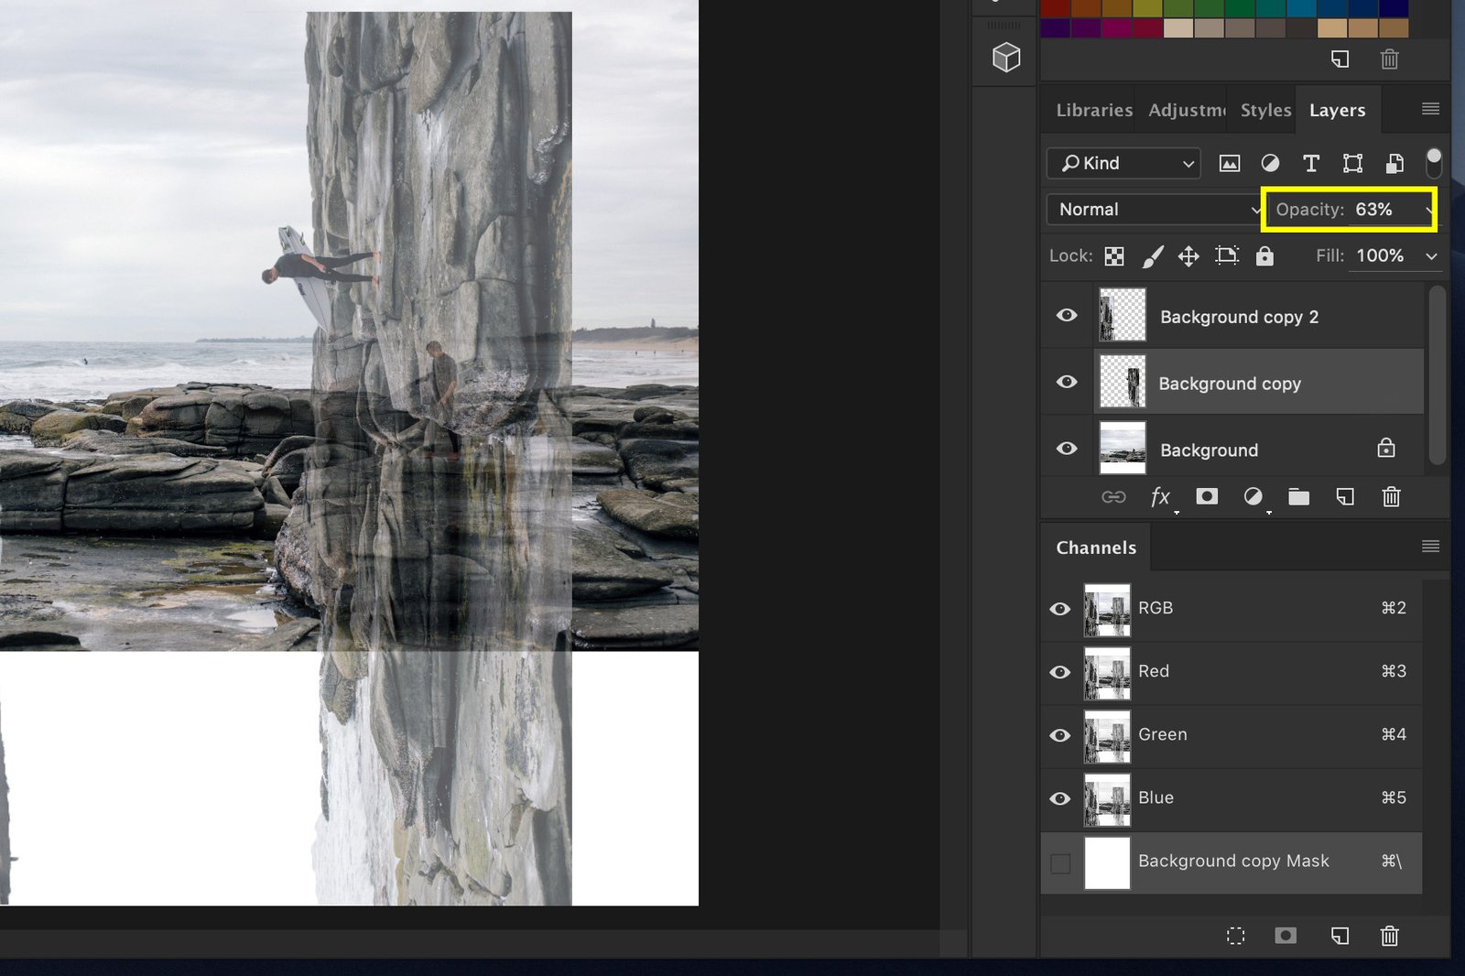Image resolution: width=1465 pixels, height=976 pixels.
Task: Hide the Background copy 2 layer
Action: (1066, 315)
